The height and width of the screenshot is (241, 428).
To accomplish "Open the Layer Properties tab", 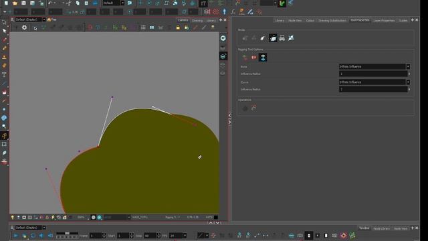I will click(384, 20).
